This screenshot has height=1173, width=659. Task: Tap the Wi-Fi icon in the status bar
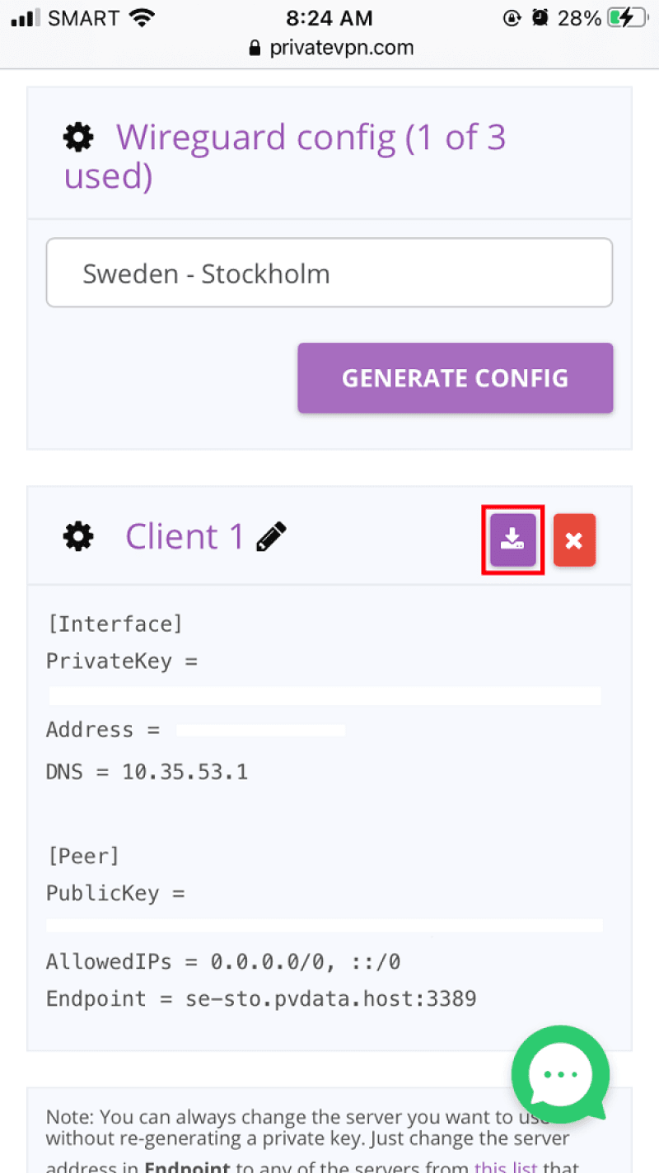pos(142,18)
